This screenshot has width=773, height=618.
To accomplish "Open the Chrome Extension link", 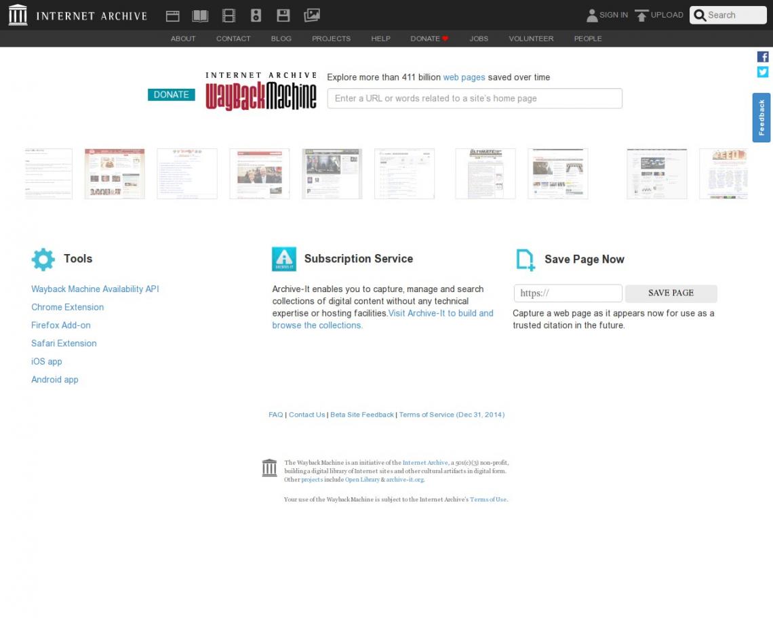I will pyautogui.click(x=68, y=308).
